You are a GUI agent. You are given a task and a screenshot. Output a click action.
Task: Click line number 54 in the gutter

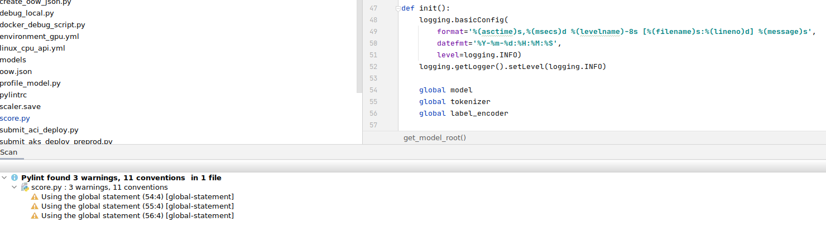[x=373, y=90]
